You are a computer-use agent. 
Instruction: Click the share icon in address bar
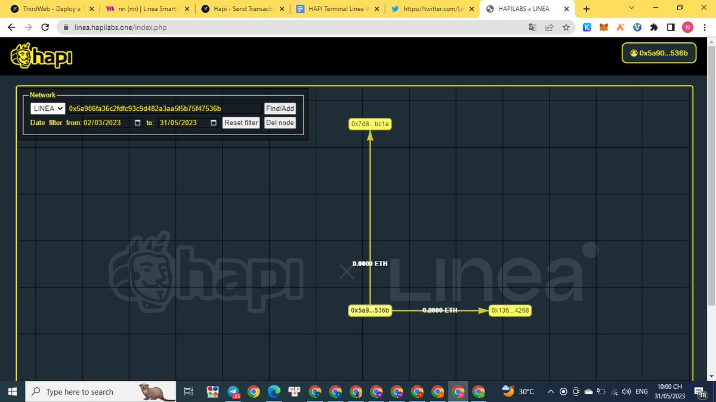pyautogui.click(x=550, y=27)
